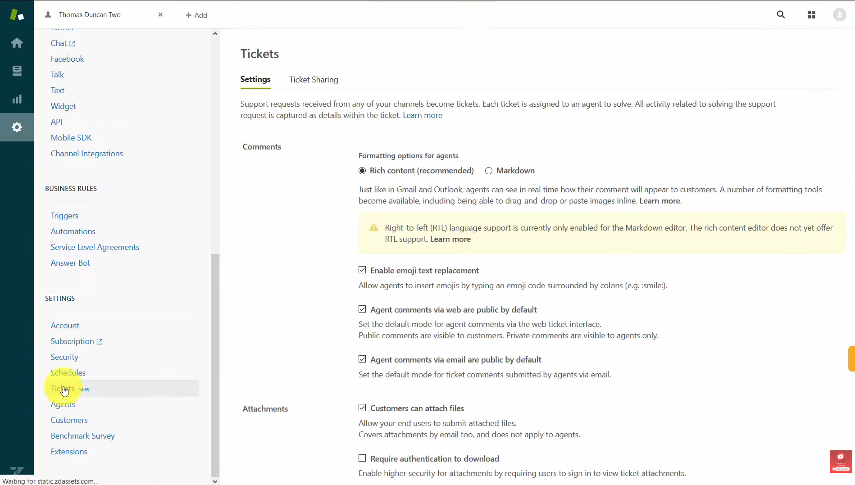The height and width of the screenshot is (485, 855).
Task: Open Channel Integrations page
Action: [86, 154]
